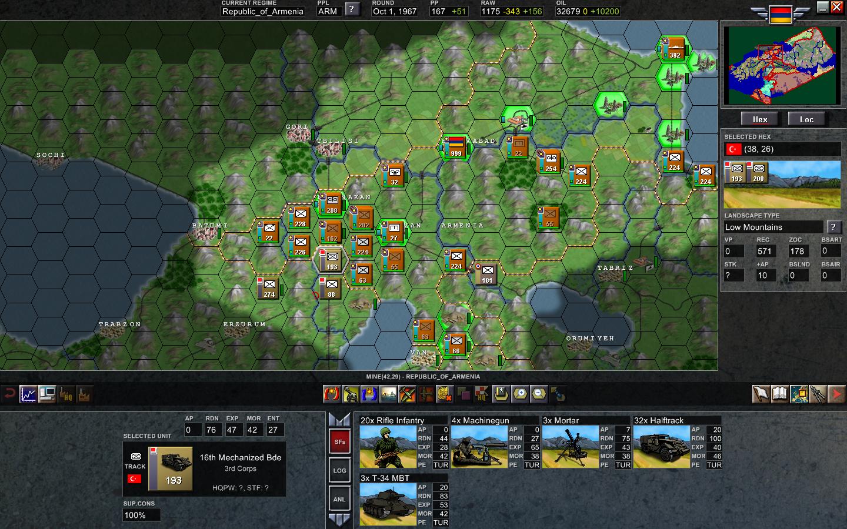Click the Low Mountains landscape field
The image size is (847, 529).
click(x=773, y=227)
